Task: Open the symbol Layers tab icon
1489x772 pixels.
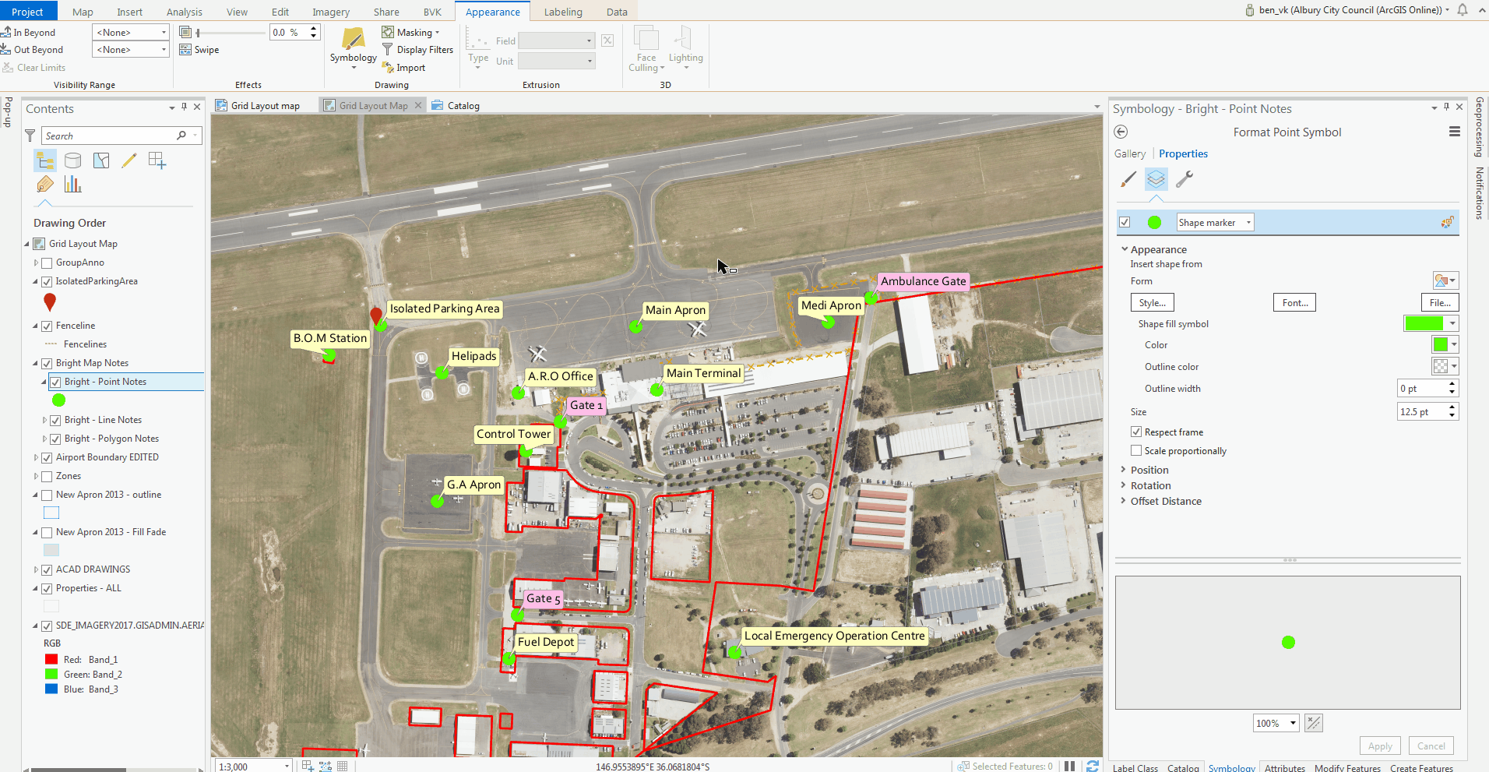Action: tap(1156, 179)
